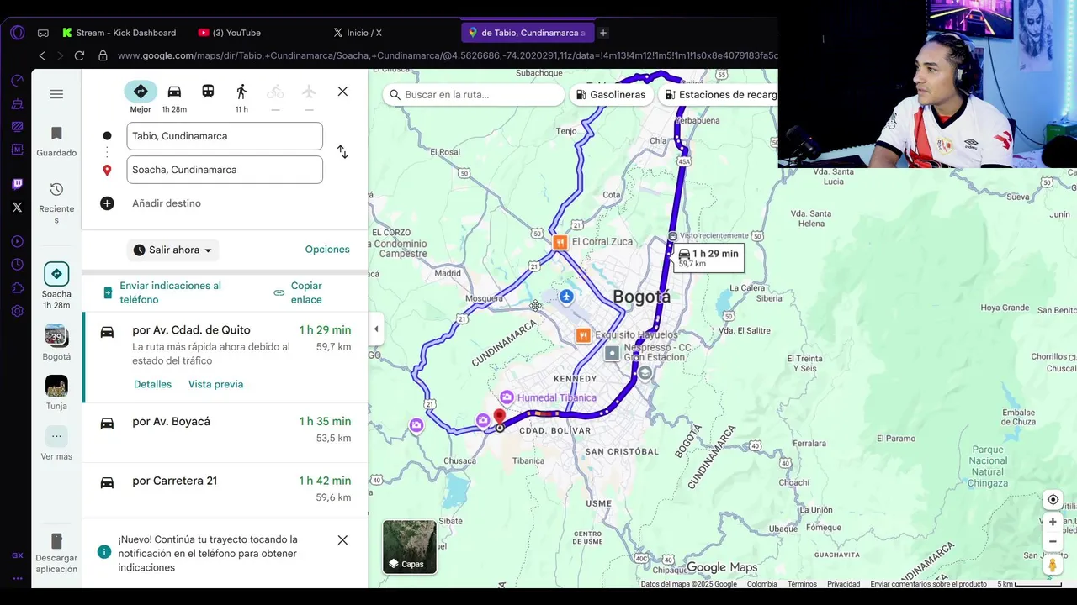
Task: Edit the Tabio, Cundinamarca origin field
Action: [225, 136]
